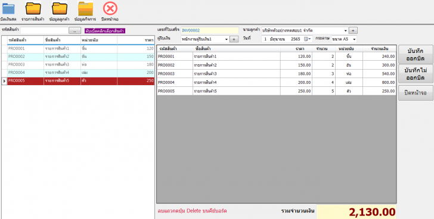The height and width of the screenshot is (219, 434).
Task: Open the รายการสินค้า folder icon
Action: (x=33, y=8)
